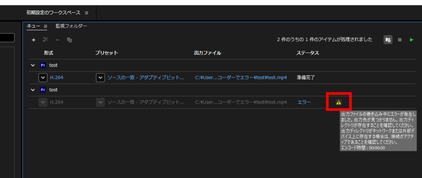Click the blue エラー status link

(x=304, y=102)
